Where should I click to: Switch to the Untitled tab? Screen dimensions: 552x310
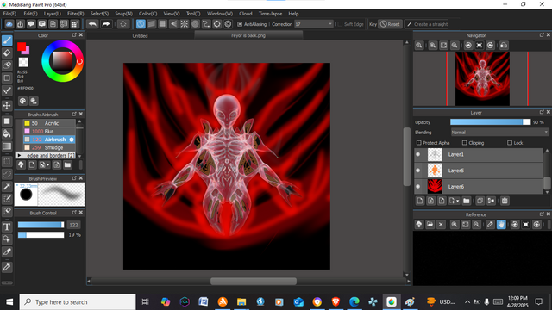pos(140,35)
